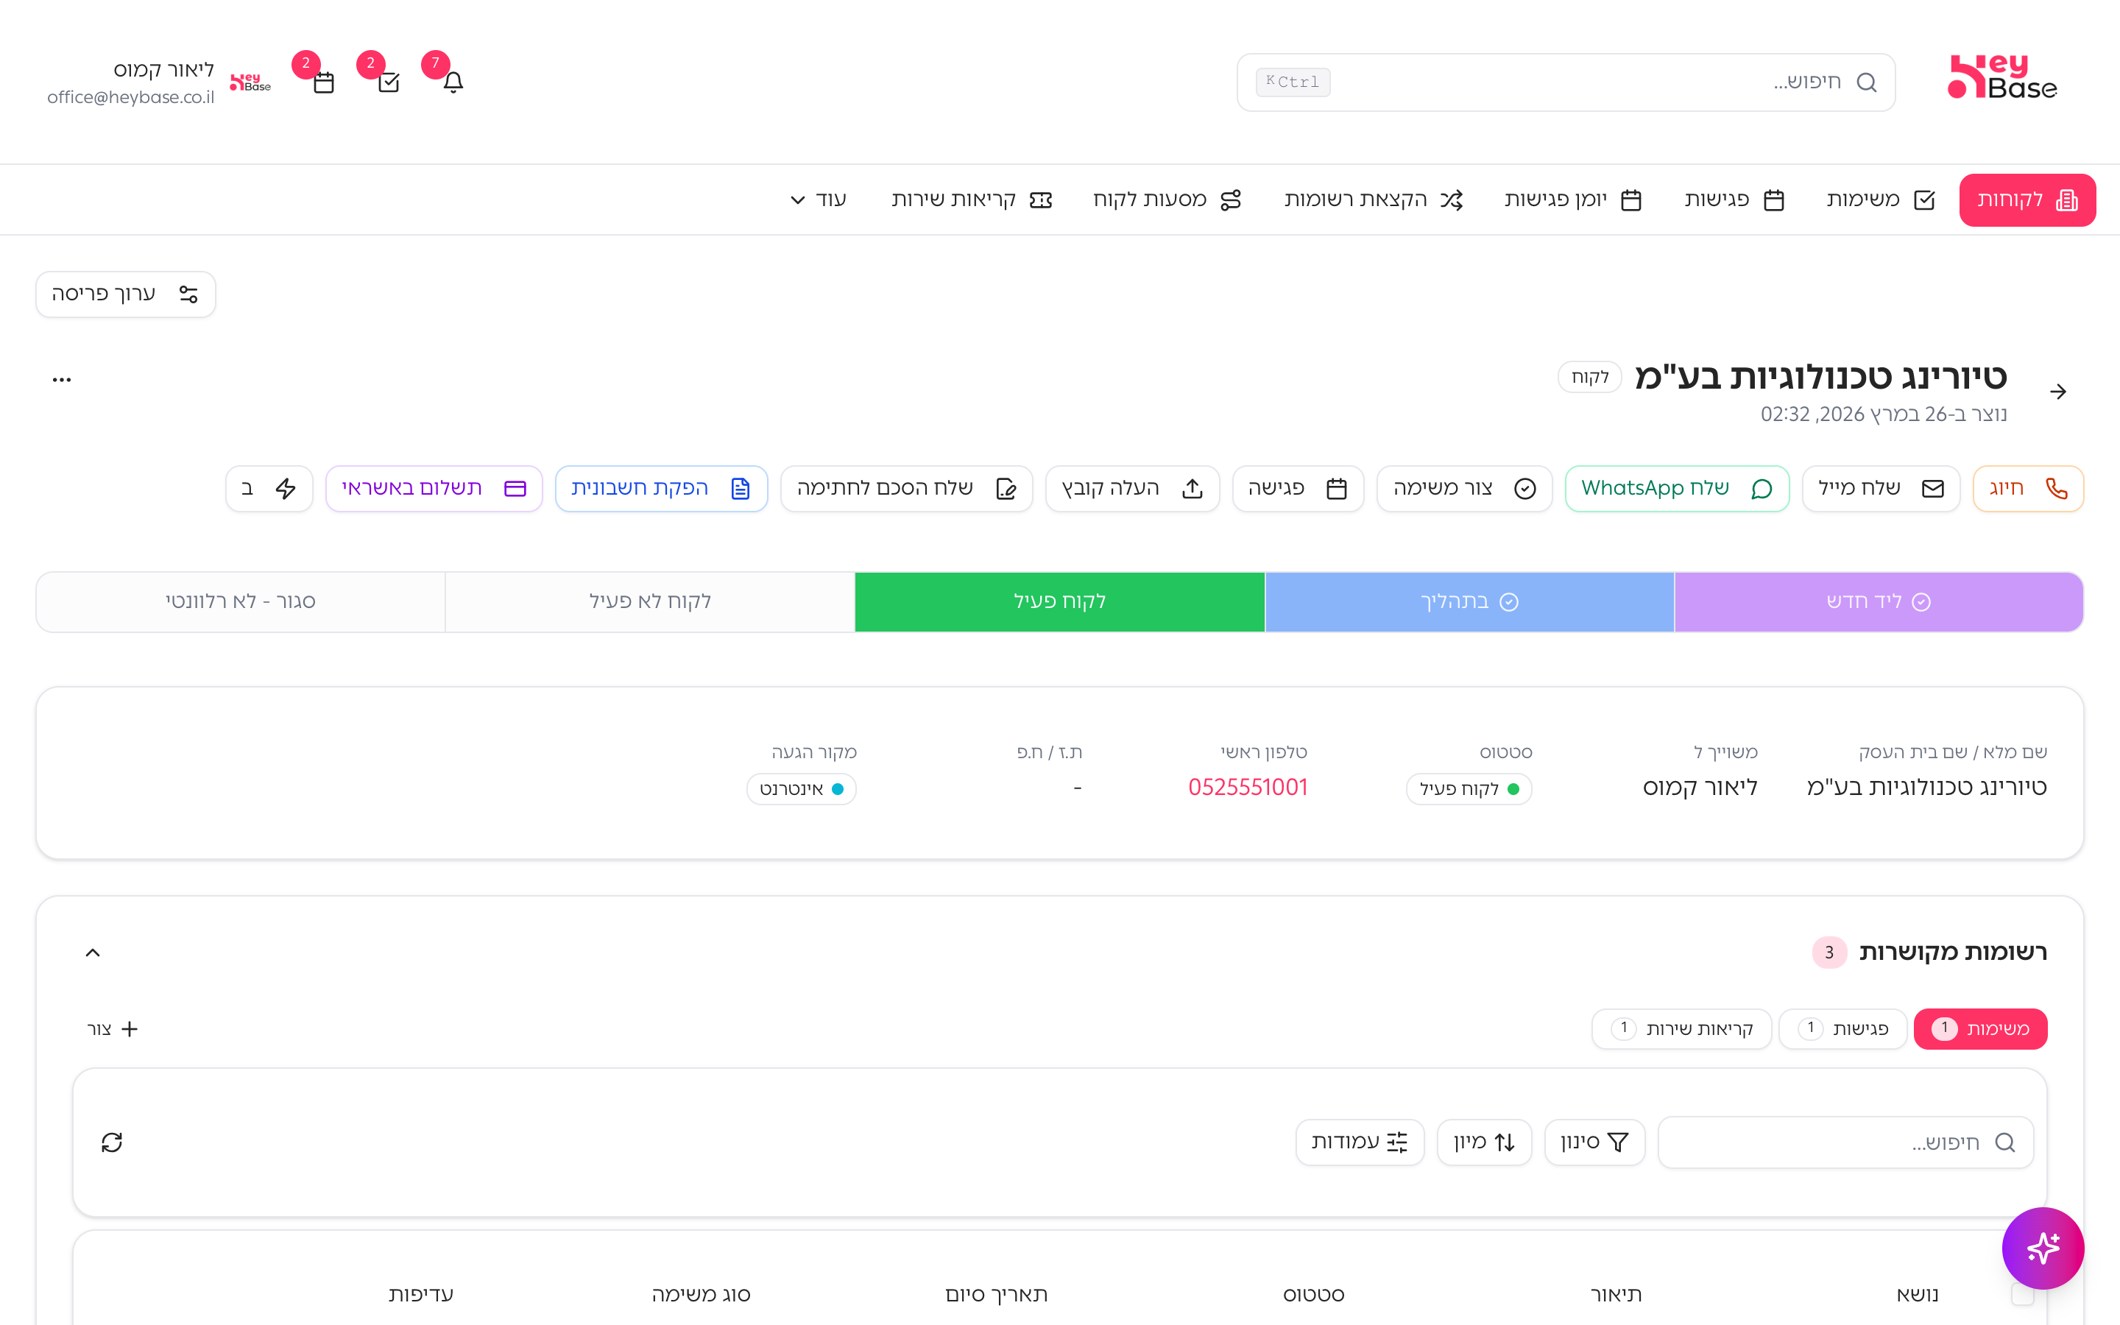Select the קריאות שירות related records tab
This screenshot has height=1325, width=2120.
[x=1681, y=1029]
